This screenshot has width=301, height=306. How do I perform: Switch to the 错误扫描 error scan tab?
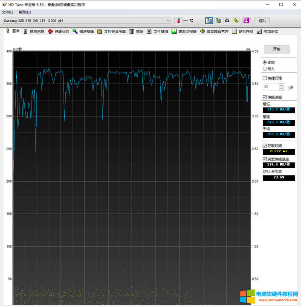click(83, 31)
